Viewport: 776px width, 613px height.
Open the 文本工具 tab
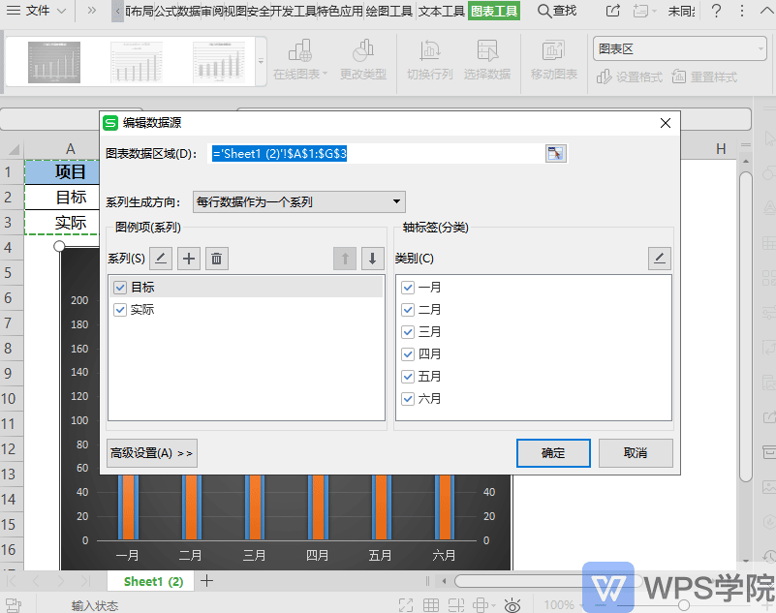tap(442, 11)
